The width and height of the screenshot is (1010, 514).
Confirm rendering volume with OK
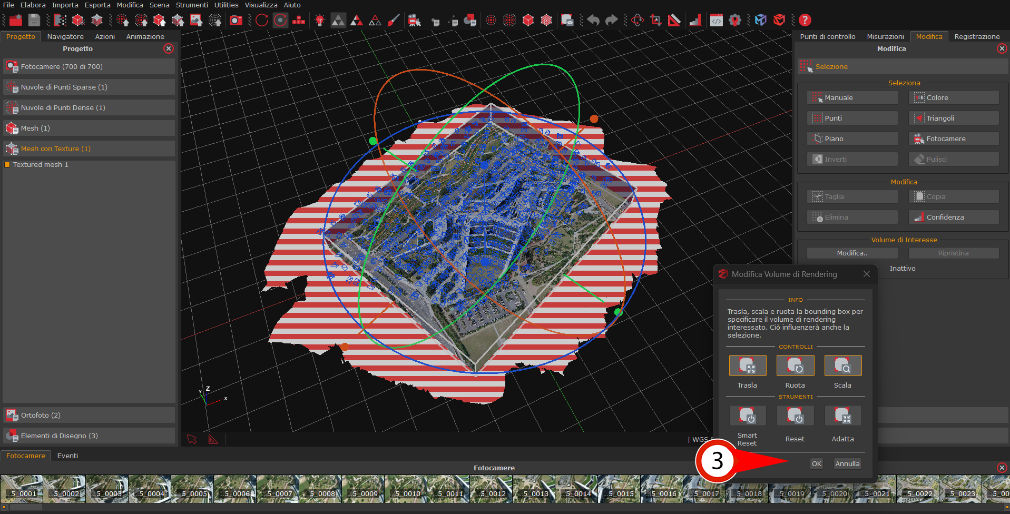pyautogui.click(x=817, y=464)
